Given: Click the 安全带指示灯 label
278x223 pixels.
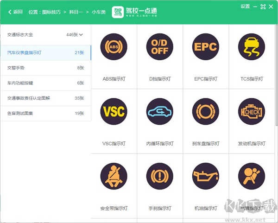Looking at the screenshot, I should point(114,208).
